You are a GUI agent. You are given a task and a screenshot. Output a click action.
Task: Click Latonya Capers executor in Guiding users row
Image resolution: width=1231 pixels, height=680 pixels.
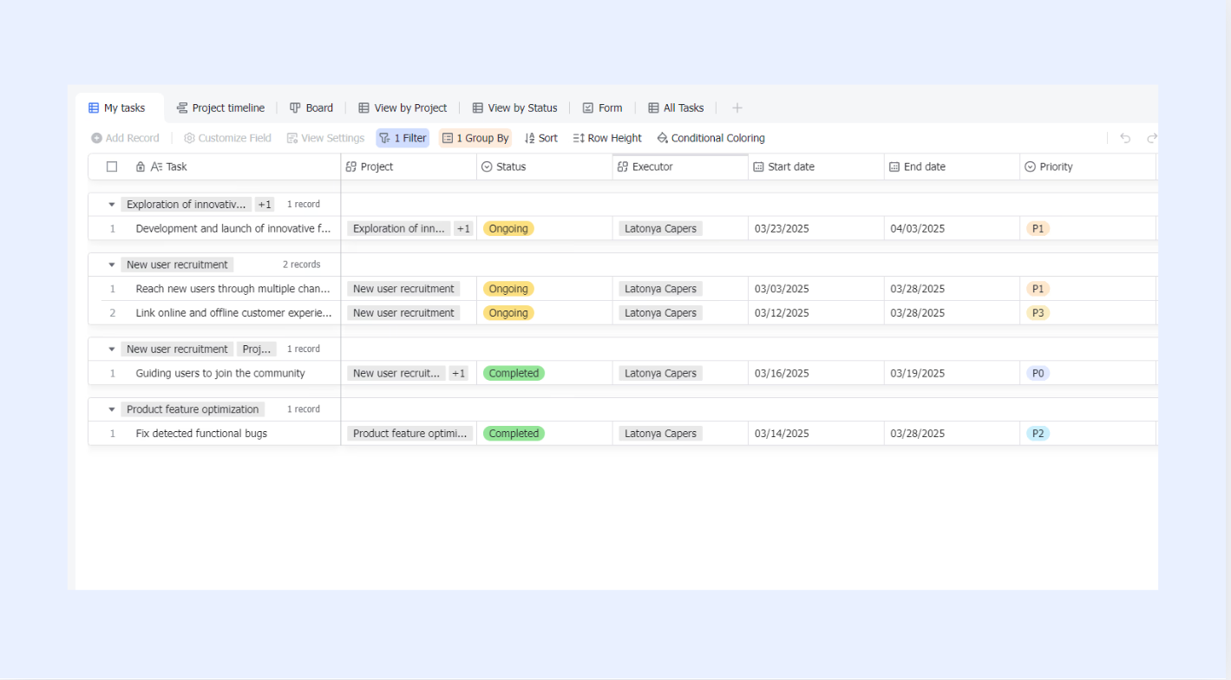tap(660, 374)
